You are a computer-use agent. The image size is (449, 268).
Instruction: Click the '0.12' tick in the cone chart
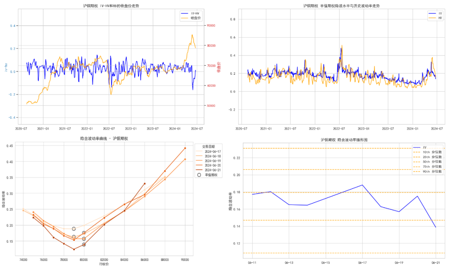tap(237, 244)
